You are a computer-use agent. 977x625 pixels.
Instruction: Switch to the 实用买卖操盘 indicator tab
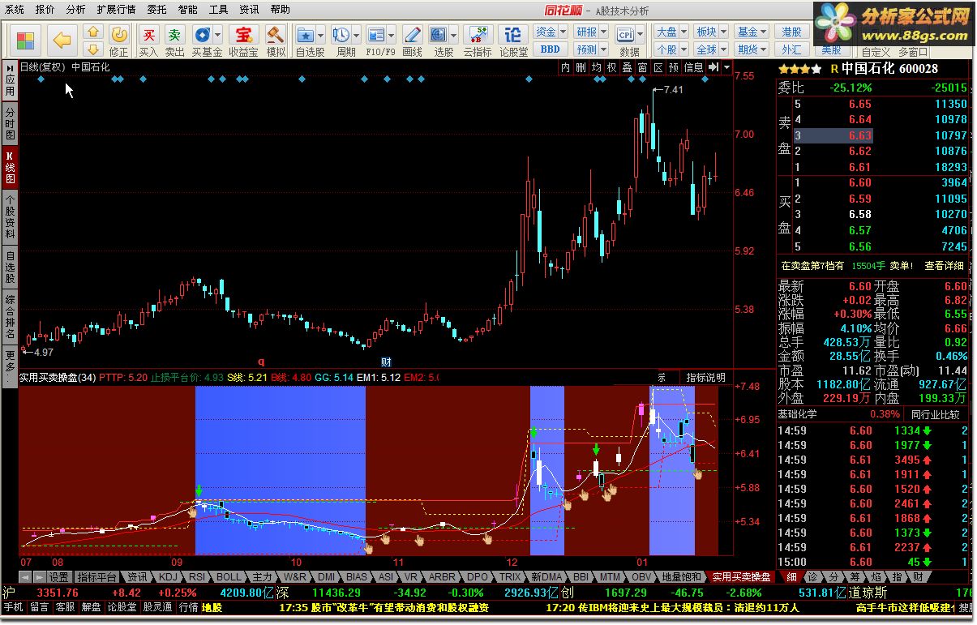[x=741, y=577]
